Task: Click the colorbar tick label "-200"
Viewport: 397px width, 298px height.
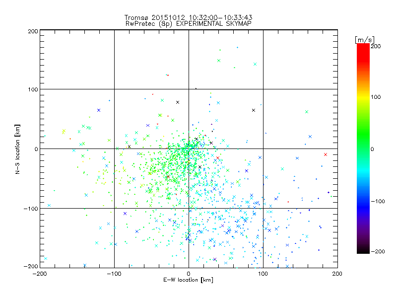Action: 378,251
